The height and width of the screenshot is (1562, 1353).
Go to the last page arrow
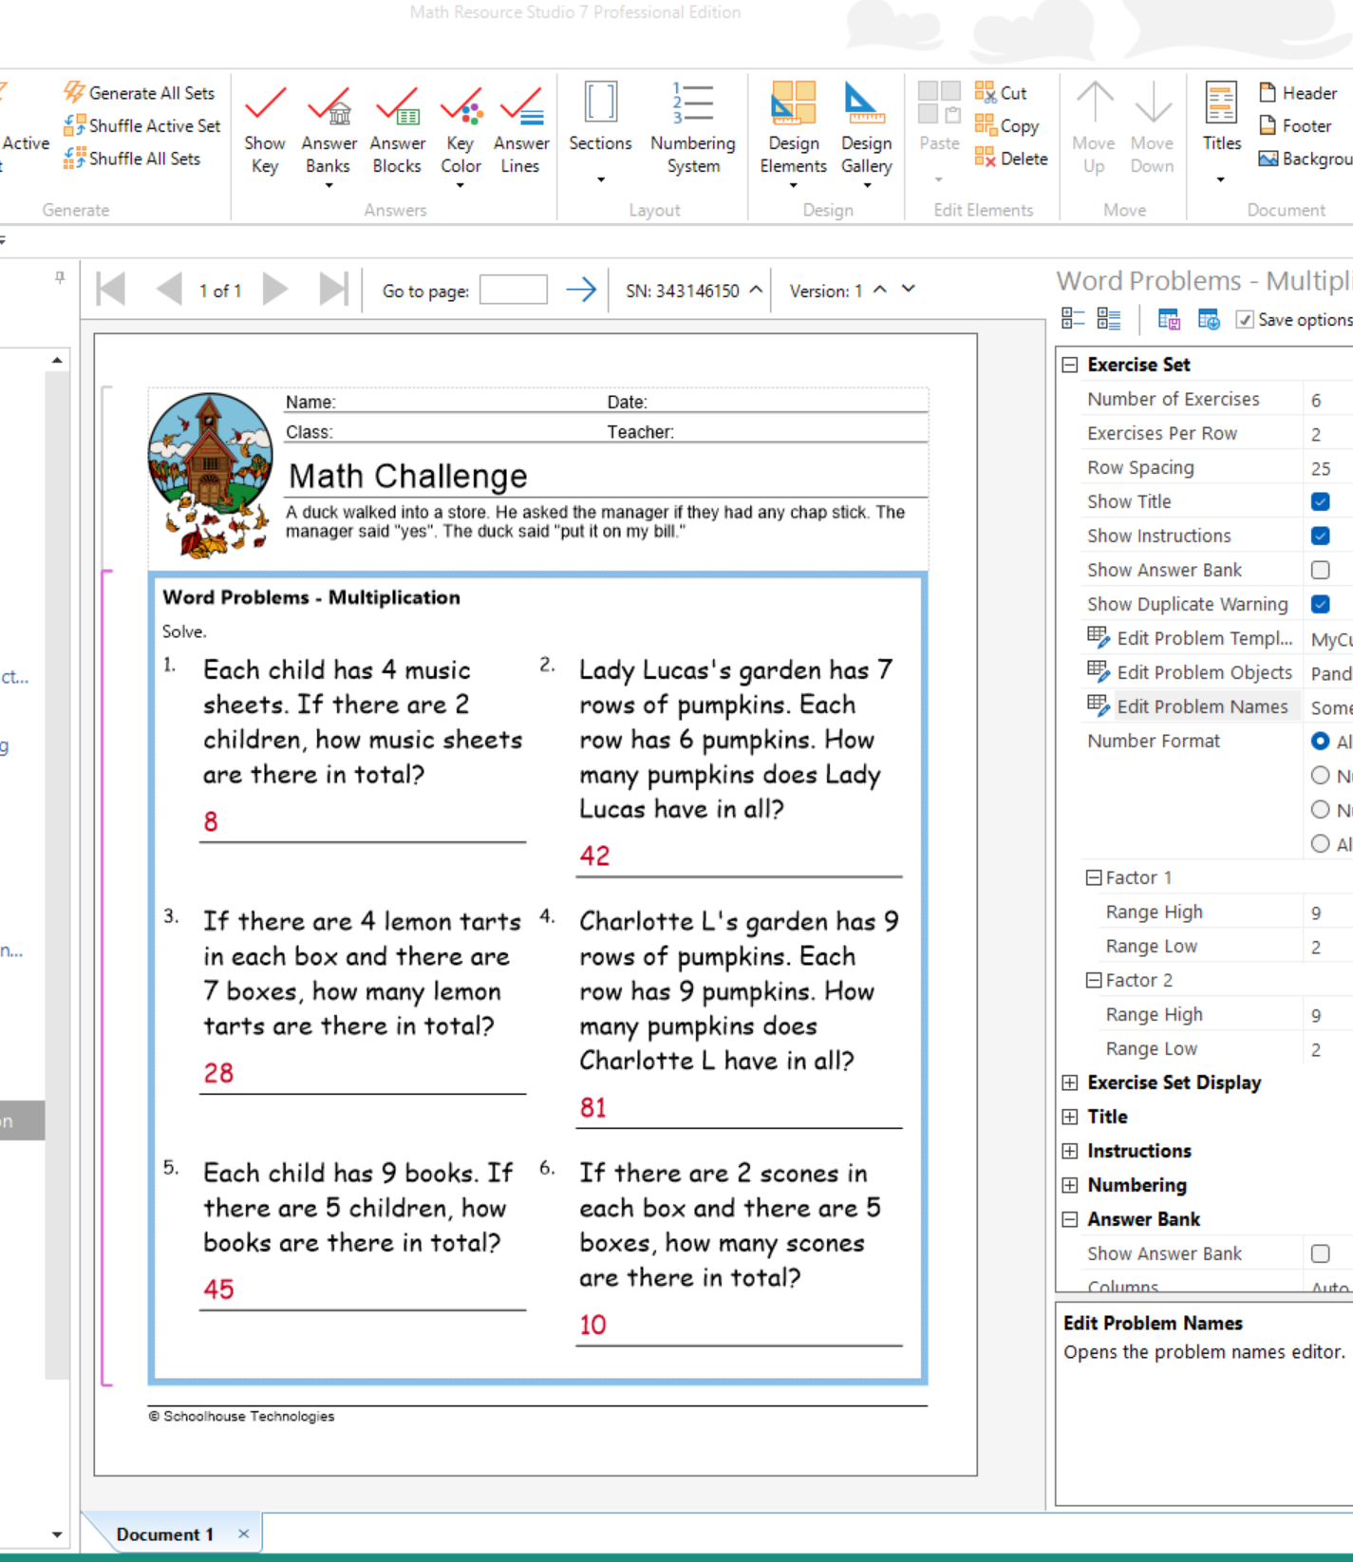[x=332, y=290]
